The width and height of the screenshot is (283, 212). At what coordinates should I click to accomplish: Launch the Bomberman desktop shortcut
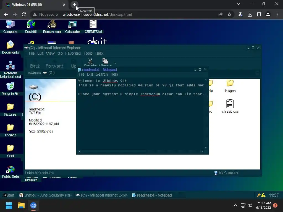tap(52, 27)
